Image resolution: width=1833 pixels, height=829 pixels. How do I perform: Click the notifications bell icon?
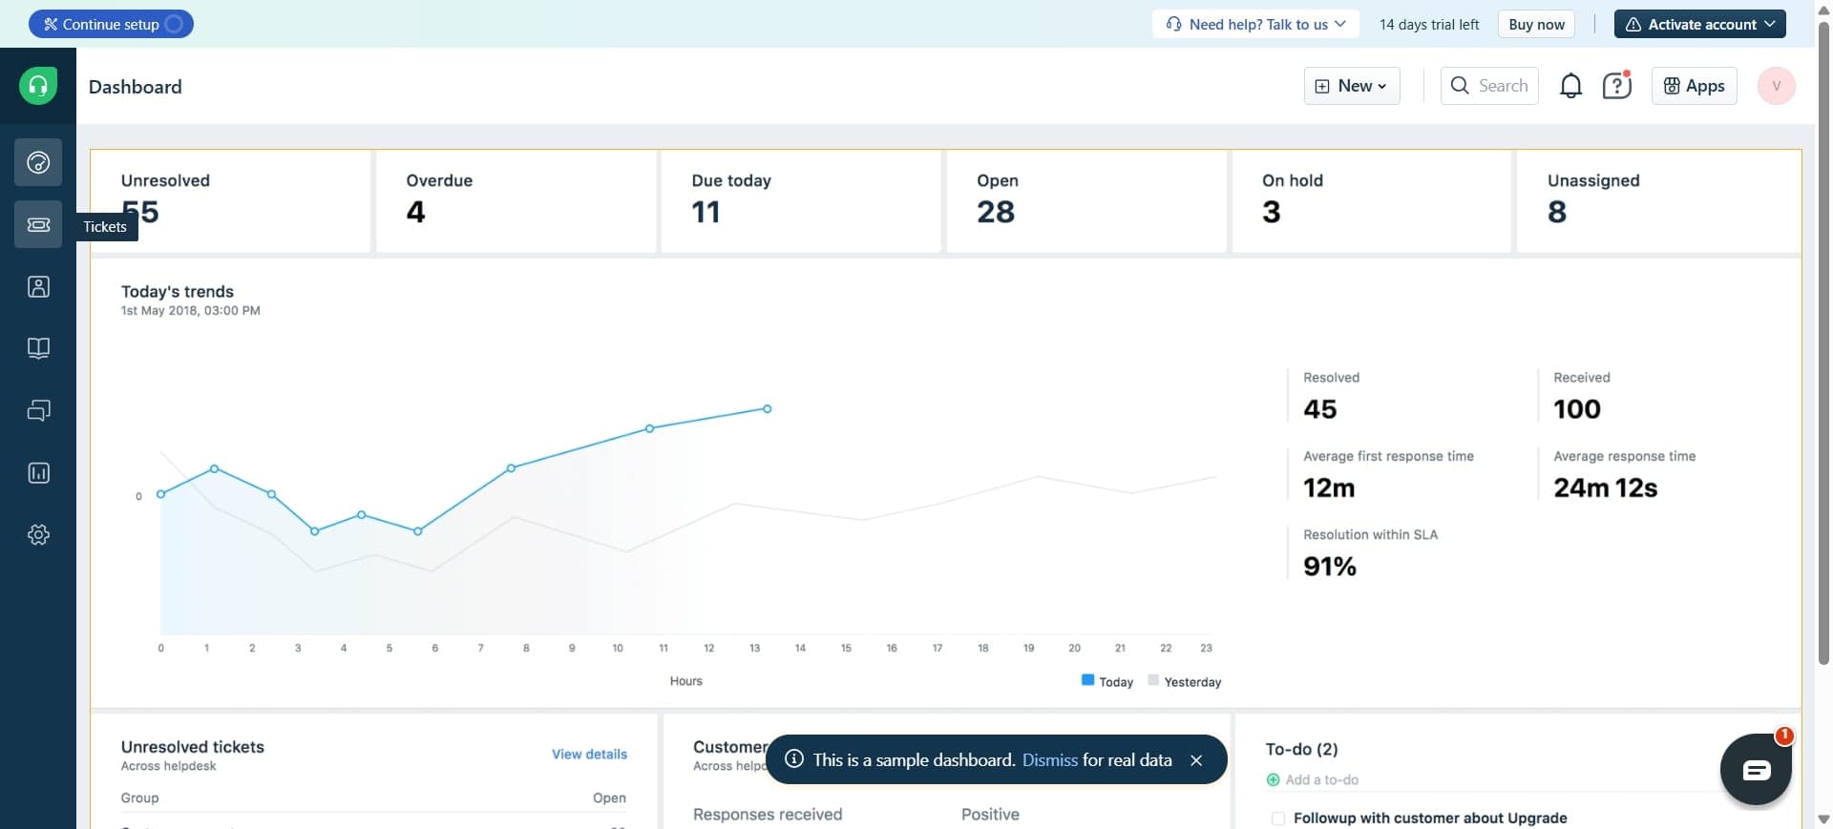[x=1570, y=86]
